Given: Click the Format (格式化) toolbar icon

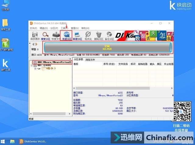Looking at the screenshot, I should pyautogui.click(x=88, y=36).
